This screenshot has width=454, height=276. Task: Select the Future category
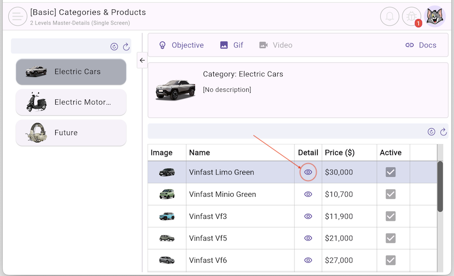pos(71,133)
